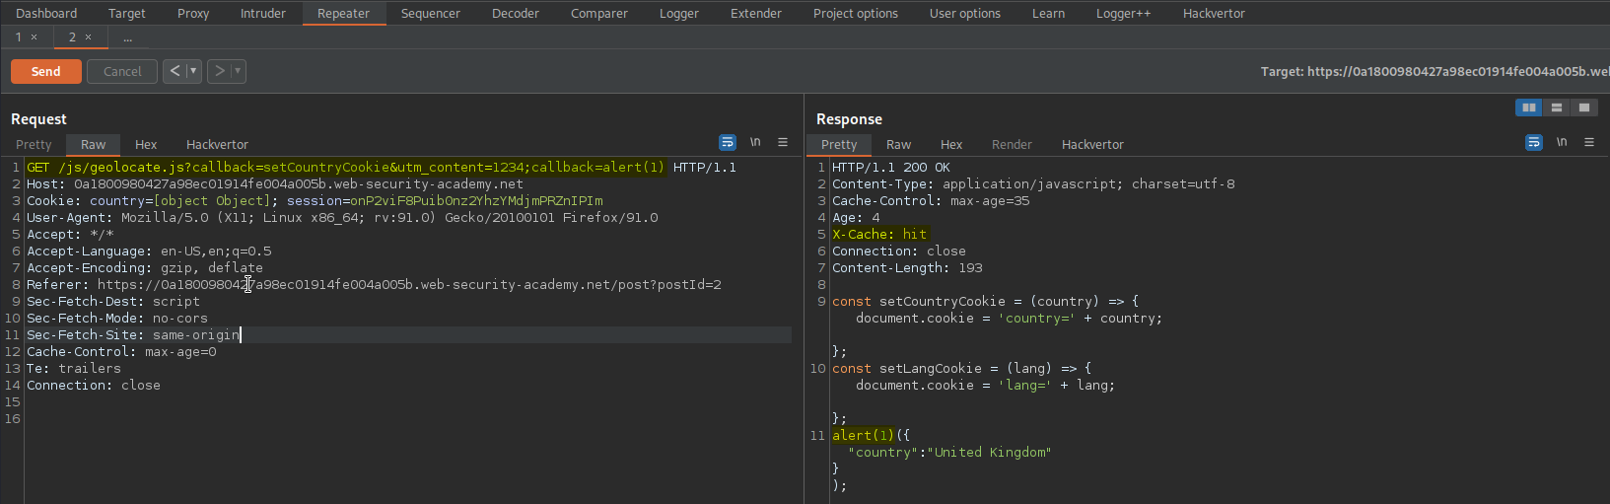Toggle word wrap icon in Request panel
Viewport: 1610px width, 504px height.
pyautogui.click(x=728, y=143)
